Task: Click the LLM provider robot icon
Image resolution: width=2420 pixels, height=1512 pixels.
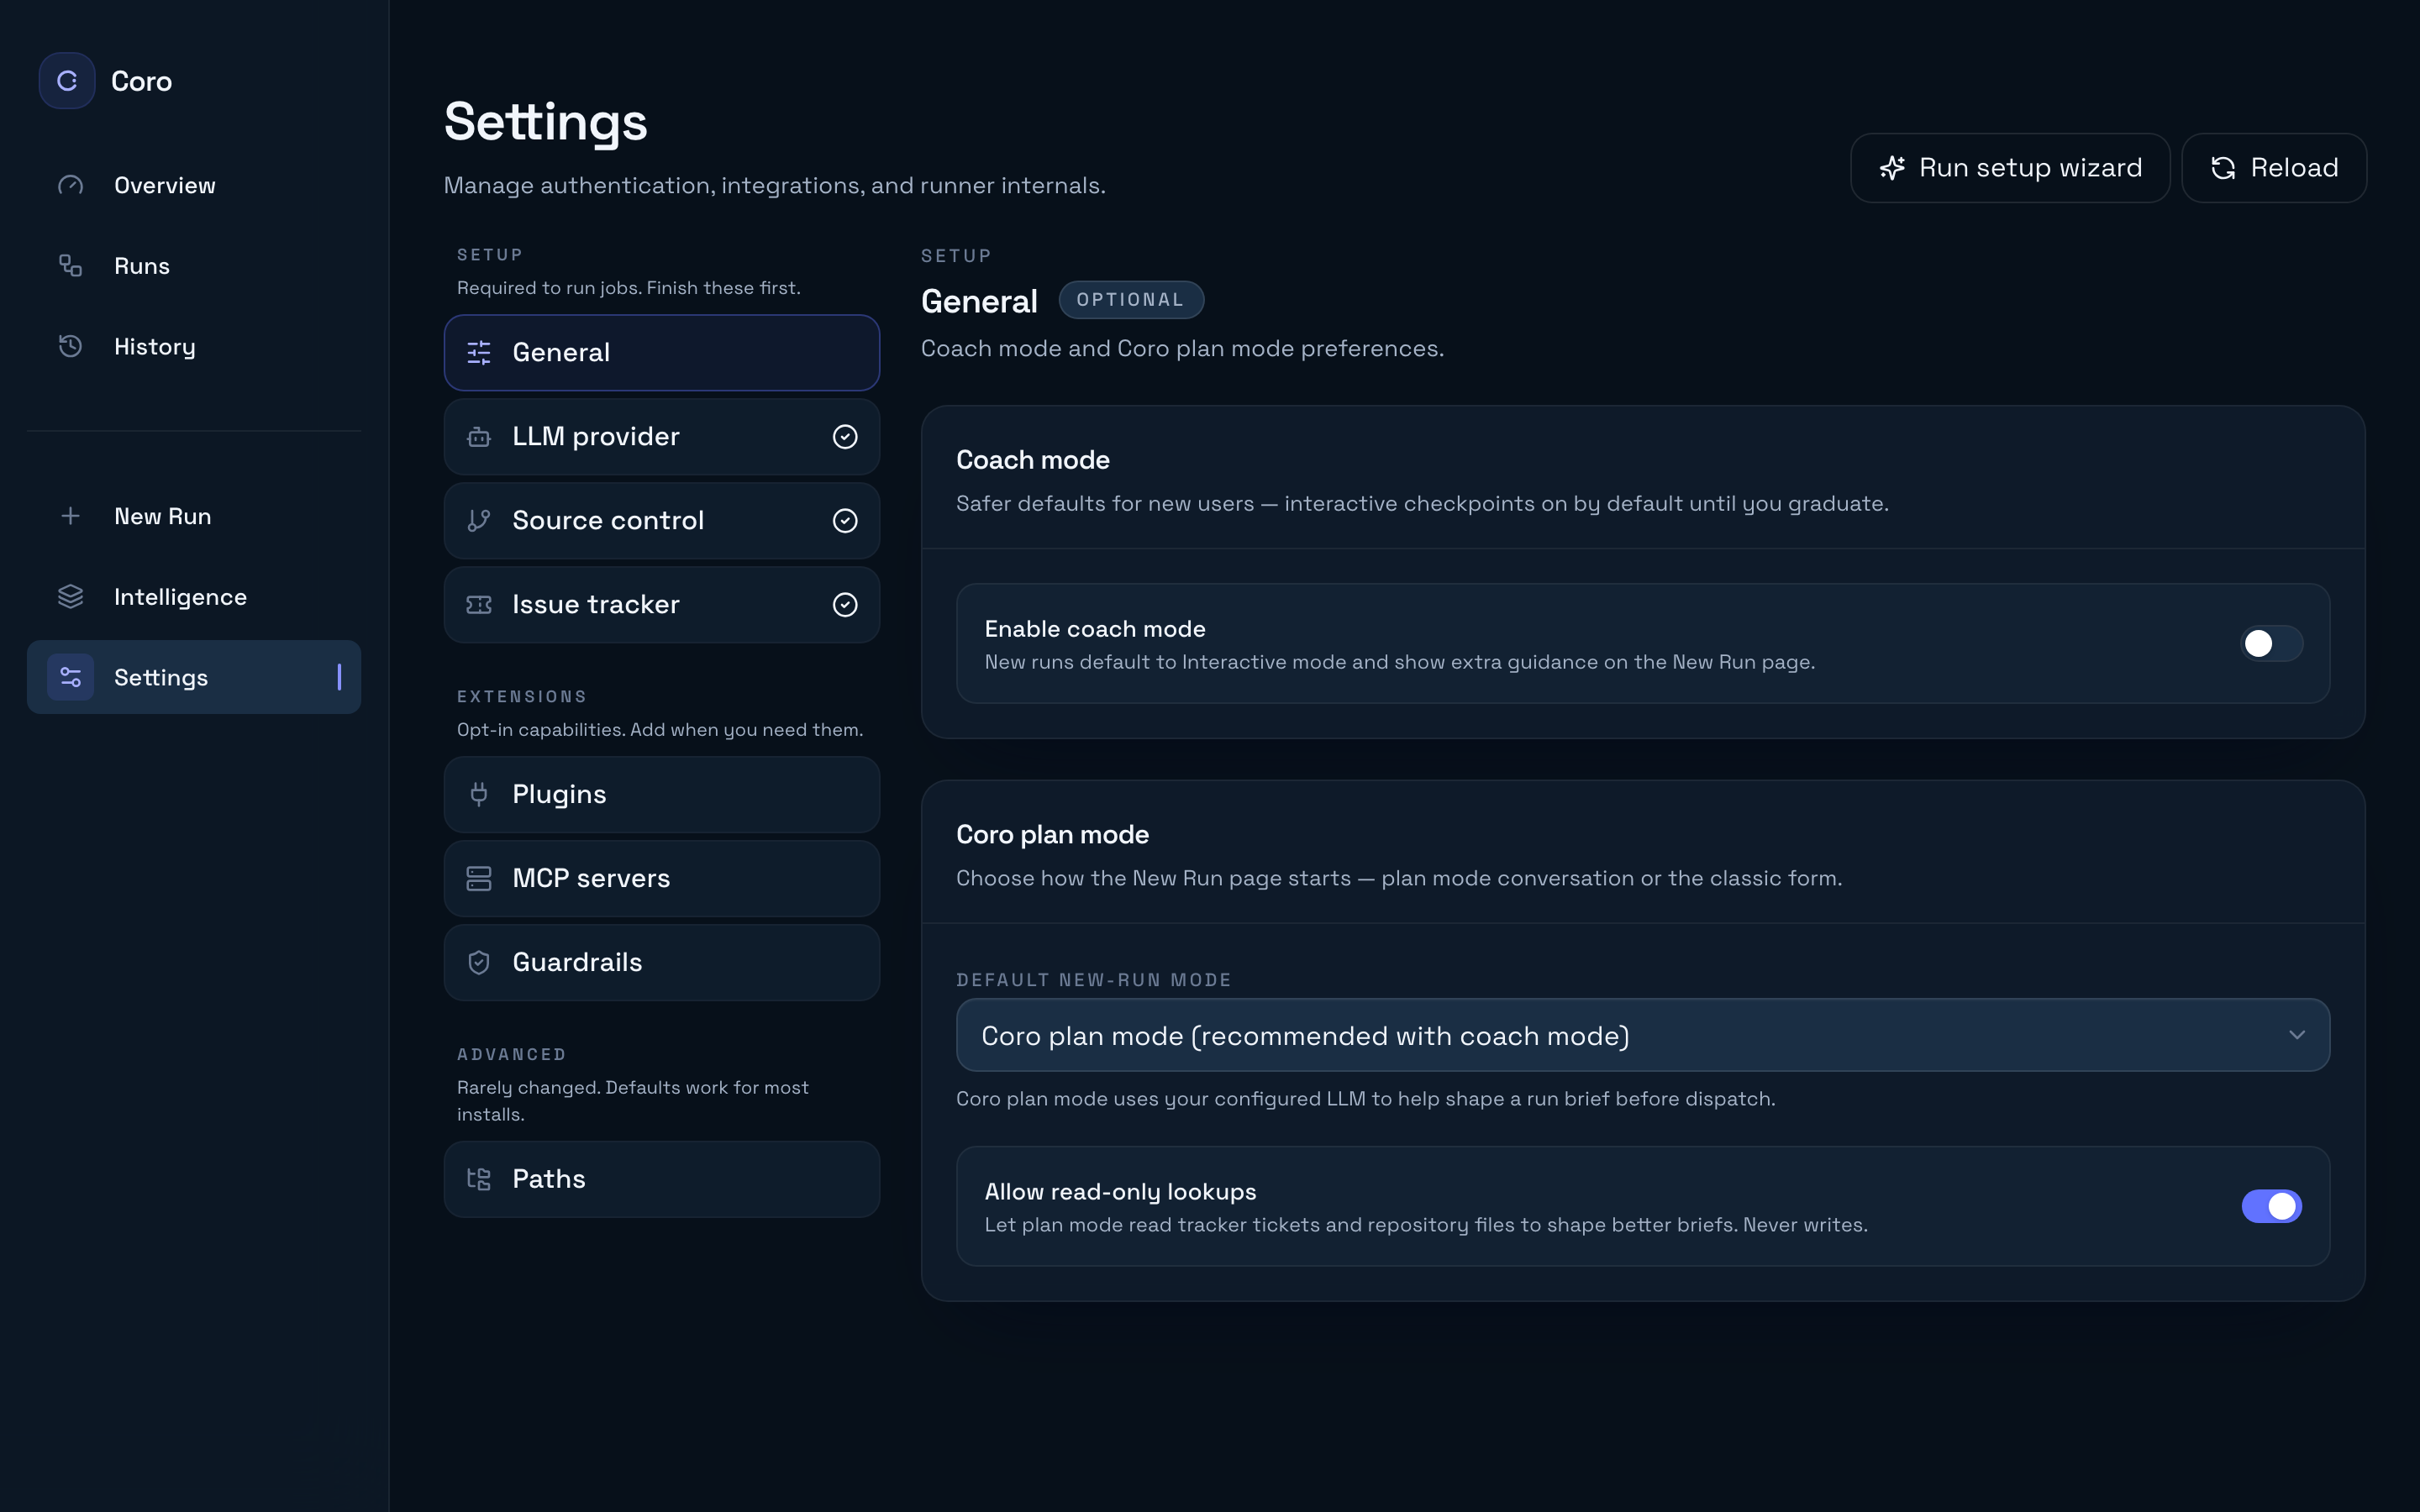Action: pos(479,436)
